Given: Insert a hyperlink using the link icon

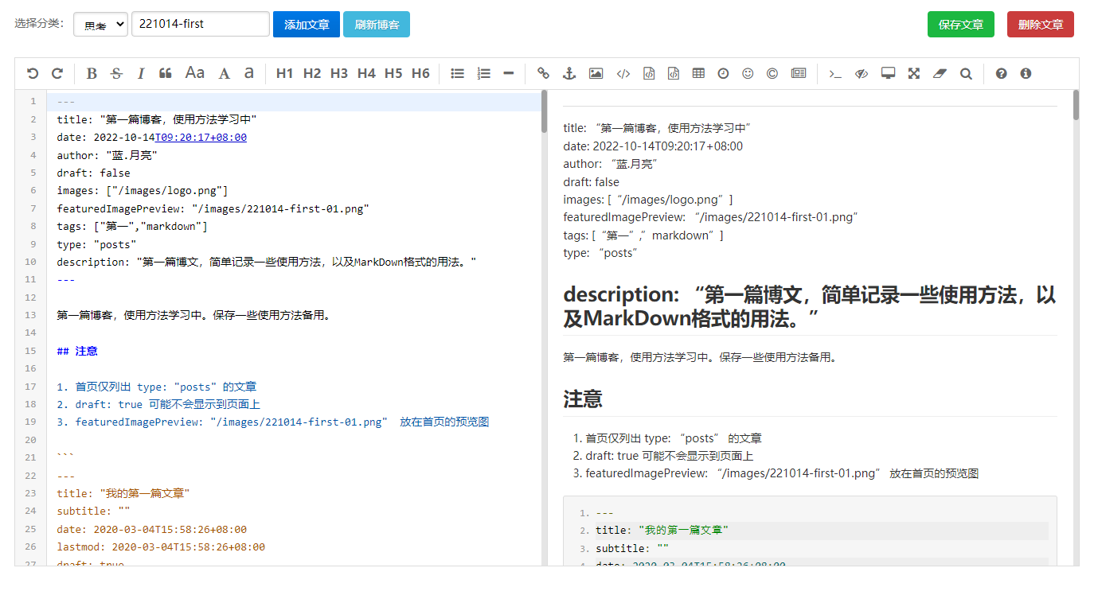Looking at the screenshot, I should pos(543,73).
